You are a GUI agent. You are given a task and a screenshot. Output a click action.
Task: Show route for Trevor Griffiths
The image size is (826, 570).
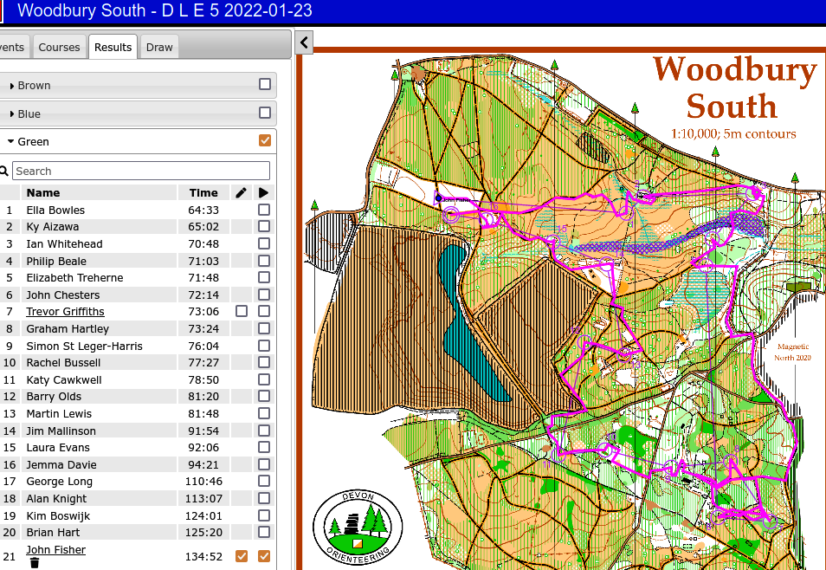tap(242, 311)
